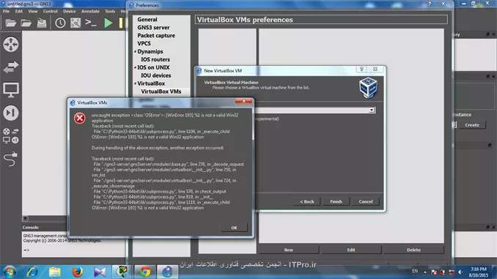The width and height of the screenshot is (497, 279).
Task: Open Internet Explorer from taskbar
Action: (32, 272)
